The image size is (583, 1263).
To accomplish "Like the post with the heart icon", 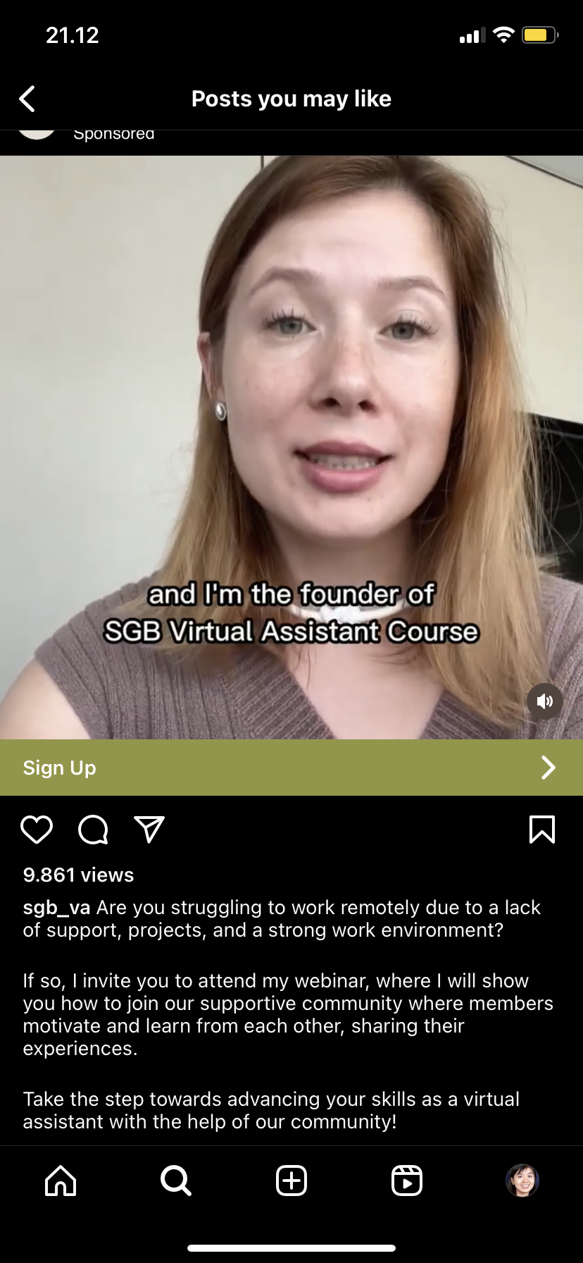I will point(37,830).
